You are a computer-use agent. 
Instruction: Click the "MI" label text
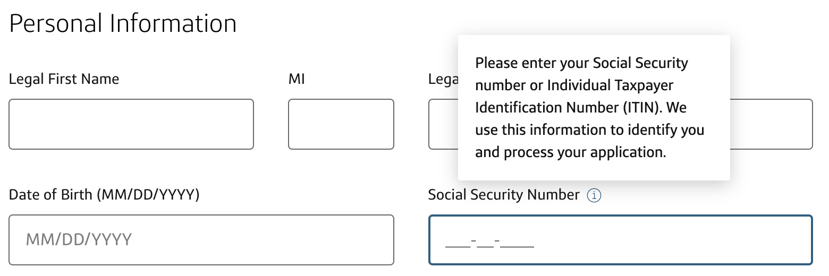click(x=297, y=79)
